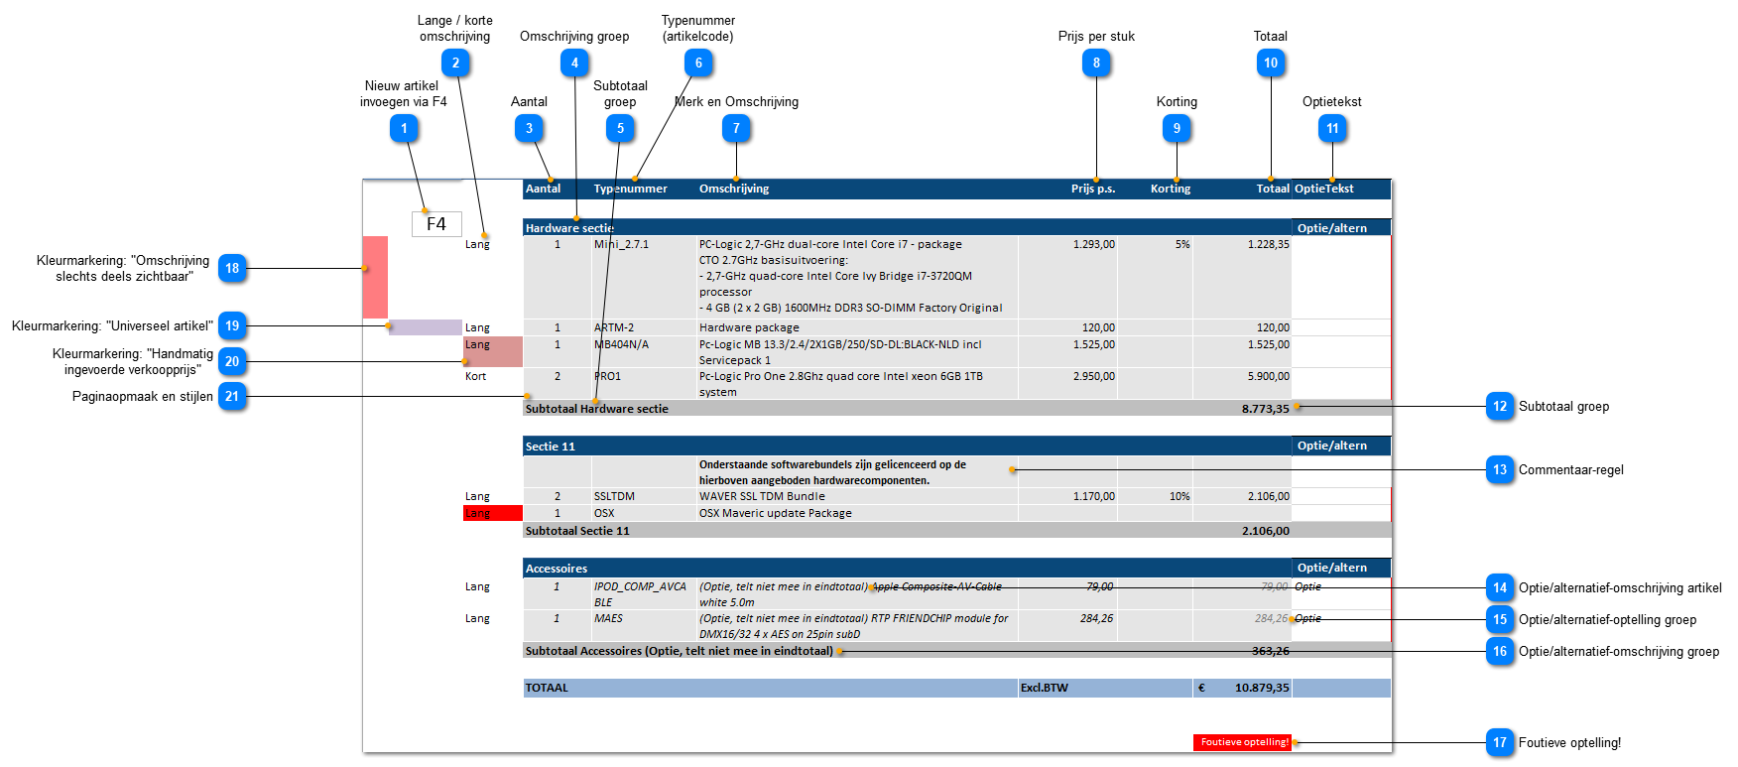Click OSX Maveric update Package description
Viewport: 1738px width, 767px height.
pos(775,513)
